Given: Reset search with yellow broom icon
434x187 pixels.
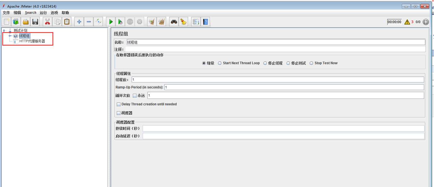Looking at the screenshot, I should click(x=184, y=22).
